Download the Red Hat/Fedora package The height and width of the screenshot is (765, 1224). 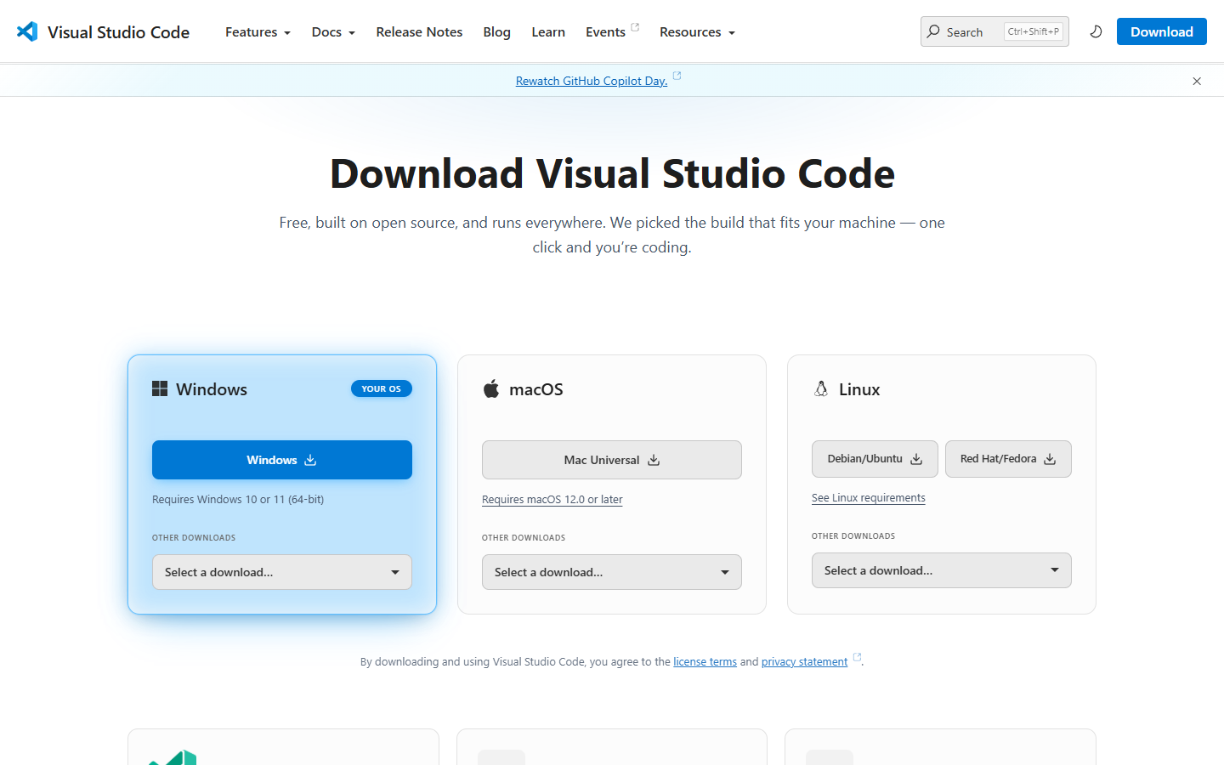[x=1008, y=459]
